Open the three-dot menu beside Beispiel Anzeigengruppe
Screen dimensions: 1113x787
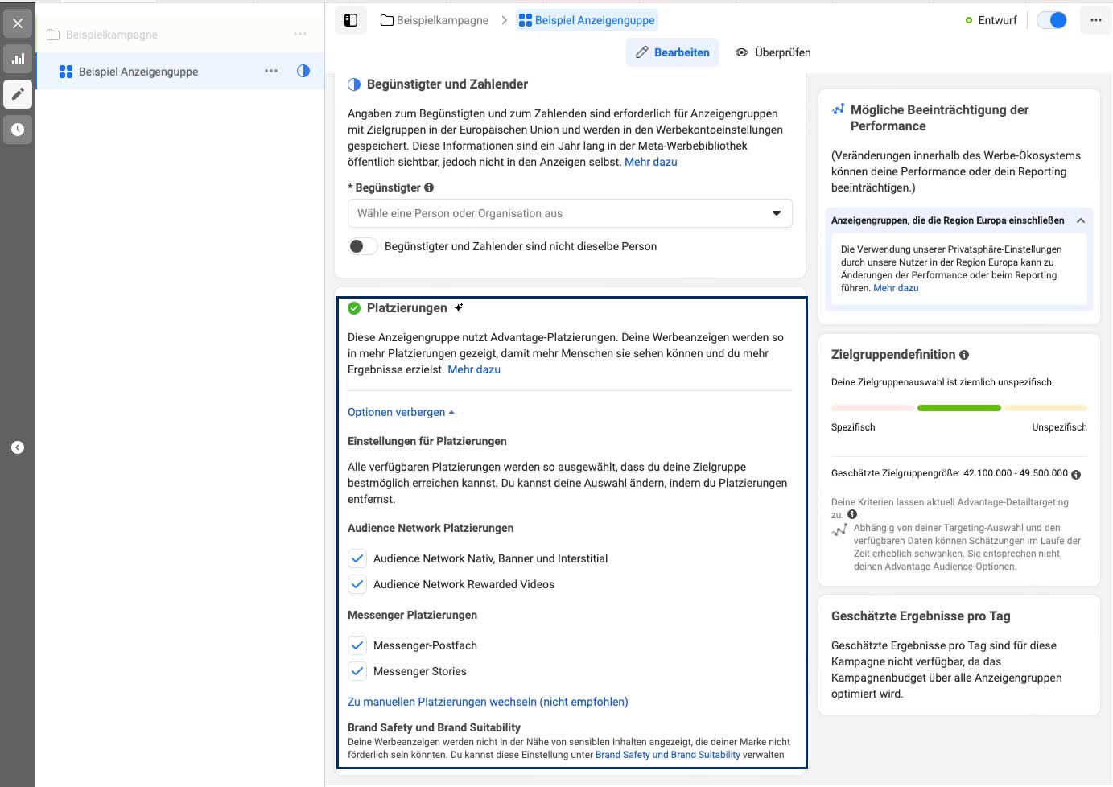(271, 71)
